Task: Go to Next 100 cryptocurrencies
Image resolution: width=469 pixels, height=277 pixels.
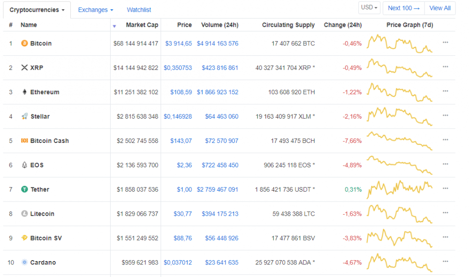Action: [x=404, y=8]
